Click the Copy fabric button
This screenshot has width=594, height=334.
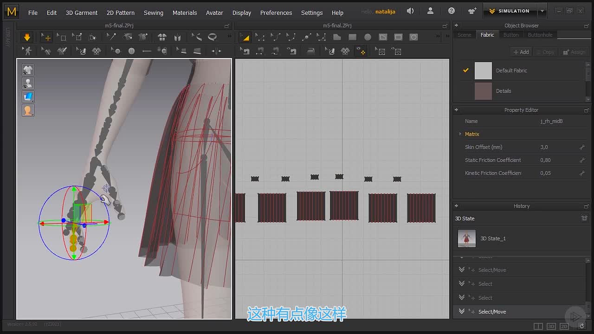click(545, 52)
